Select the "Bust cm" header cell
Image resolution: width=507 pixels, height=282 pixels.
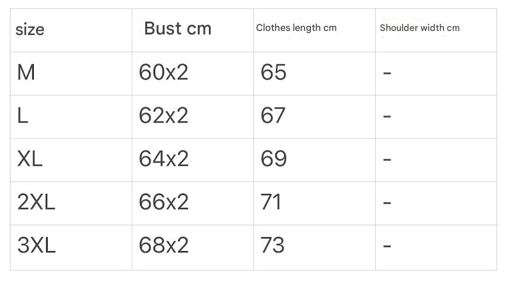click(x=177, y=28)
